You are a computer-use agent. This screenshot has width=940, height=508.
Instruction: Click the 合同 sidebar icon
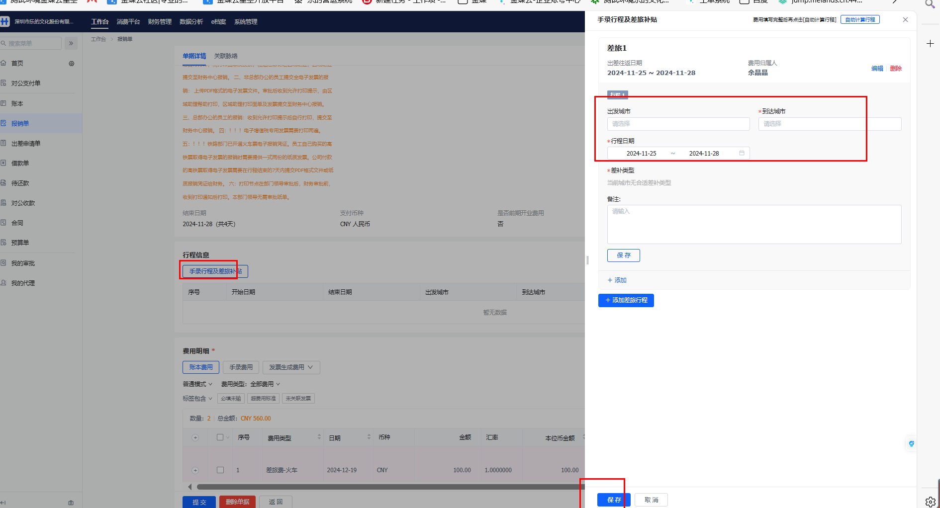pos(3,223)
